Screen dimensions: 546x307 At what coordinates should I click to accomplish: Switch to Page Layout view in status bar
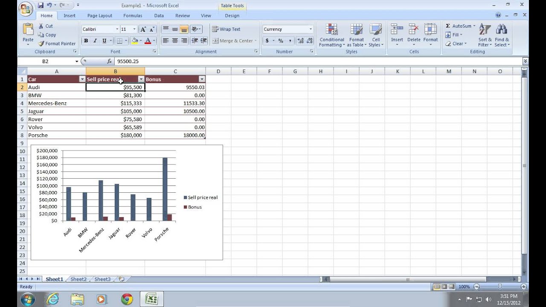pos(444,287)
